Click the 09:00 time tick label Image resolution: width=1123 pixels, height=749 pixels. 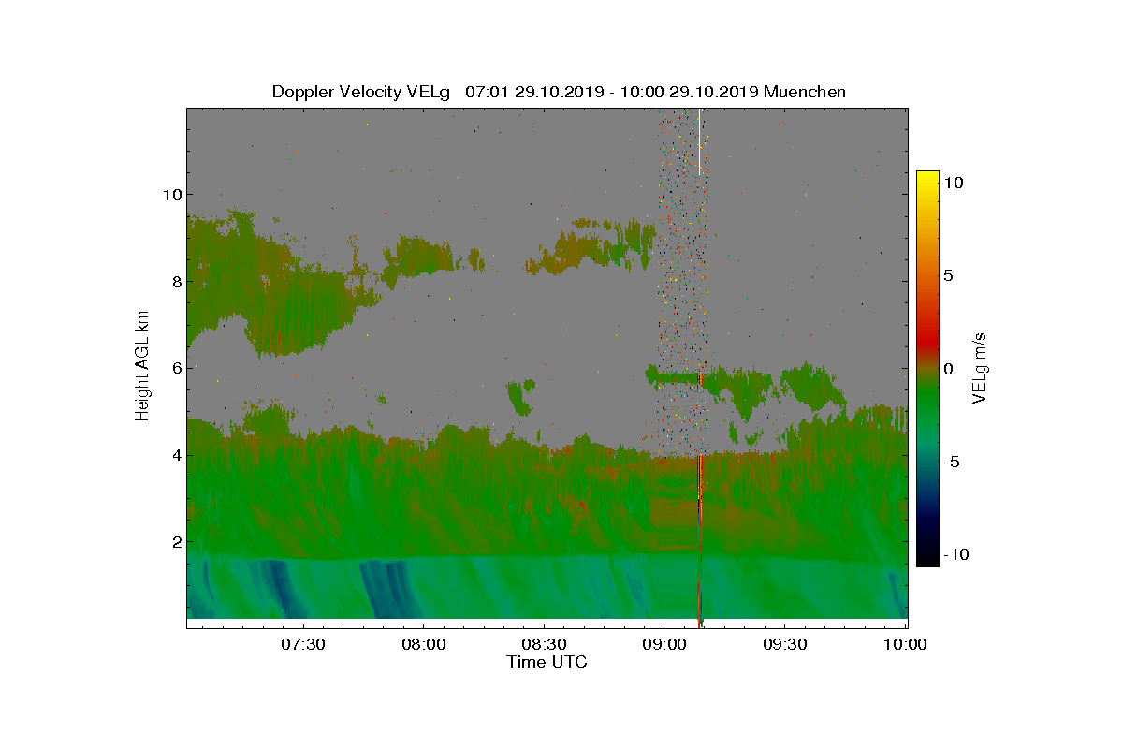(664, 644)
